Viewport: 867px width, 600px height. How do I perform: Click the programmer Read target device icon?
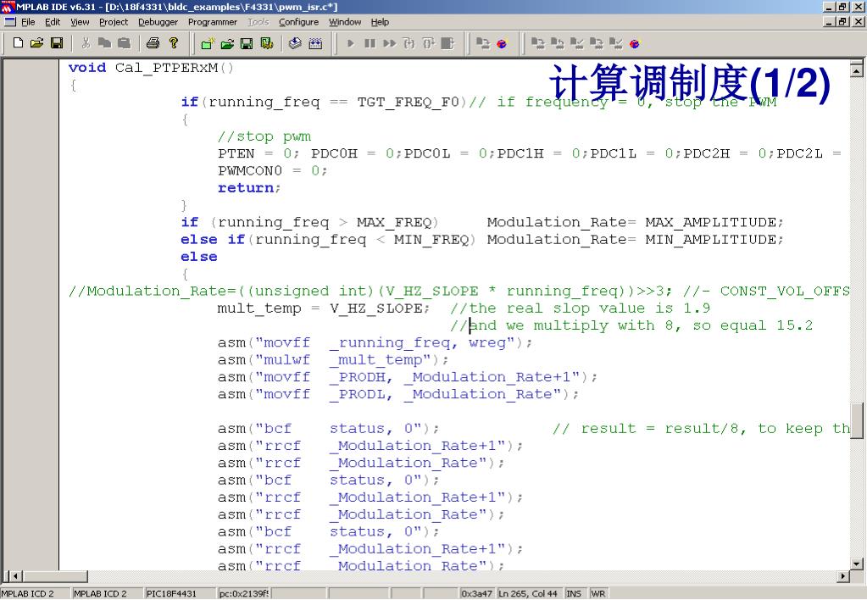558,44
